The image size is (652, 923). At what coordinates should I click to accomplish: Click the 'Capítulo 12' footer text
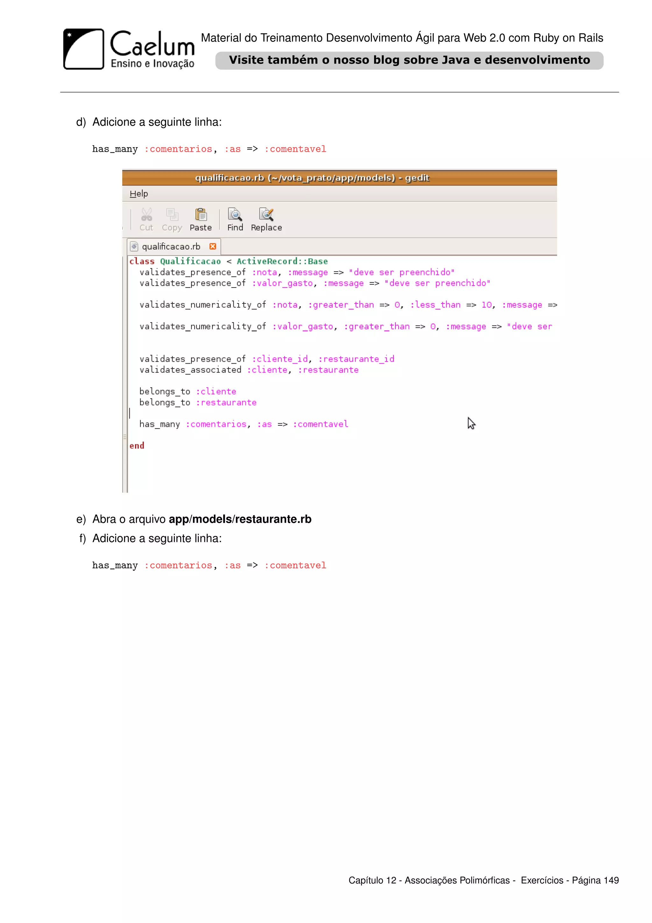[483, 880]
